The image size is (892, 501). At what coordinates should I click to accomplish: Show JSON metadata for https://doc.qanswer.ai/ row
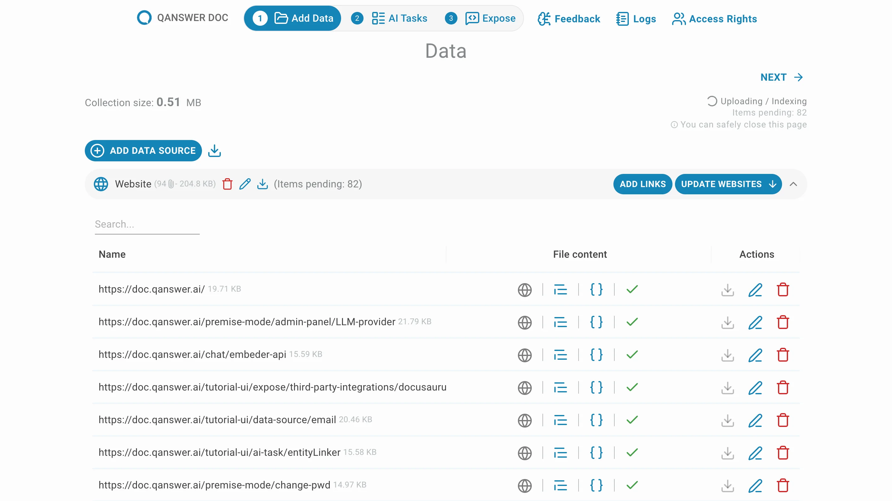(x=596, y=290)
